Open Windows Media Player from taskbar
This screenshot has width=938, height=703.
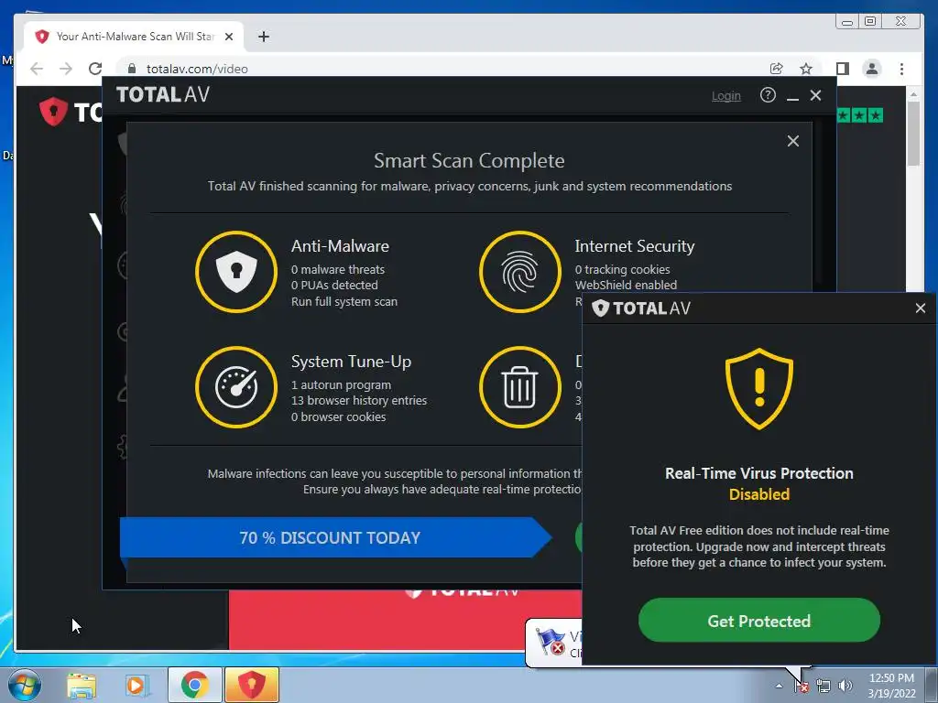point(136,685)
